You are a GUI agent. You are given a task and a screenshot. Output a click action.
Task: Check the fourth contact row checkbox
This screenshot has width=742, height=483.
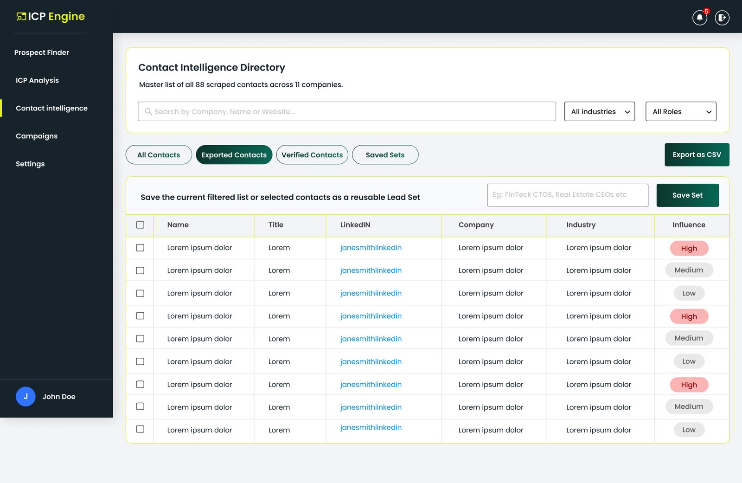140,316
